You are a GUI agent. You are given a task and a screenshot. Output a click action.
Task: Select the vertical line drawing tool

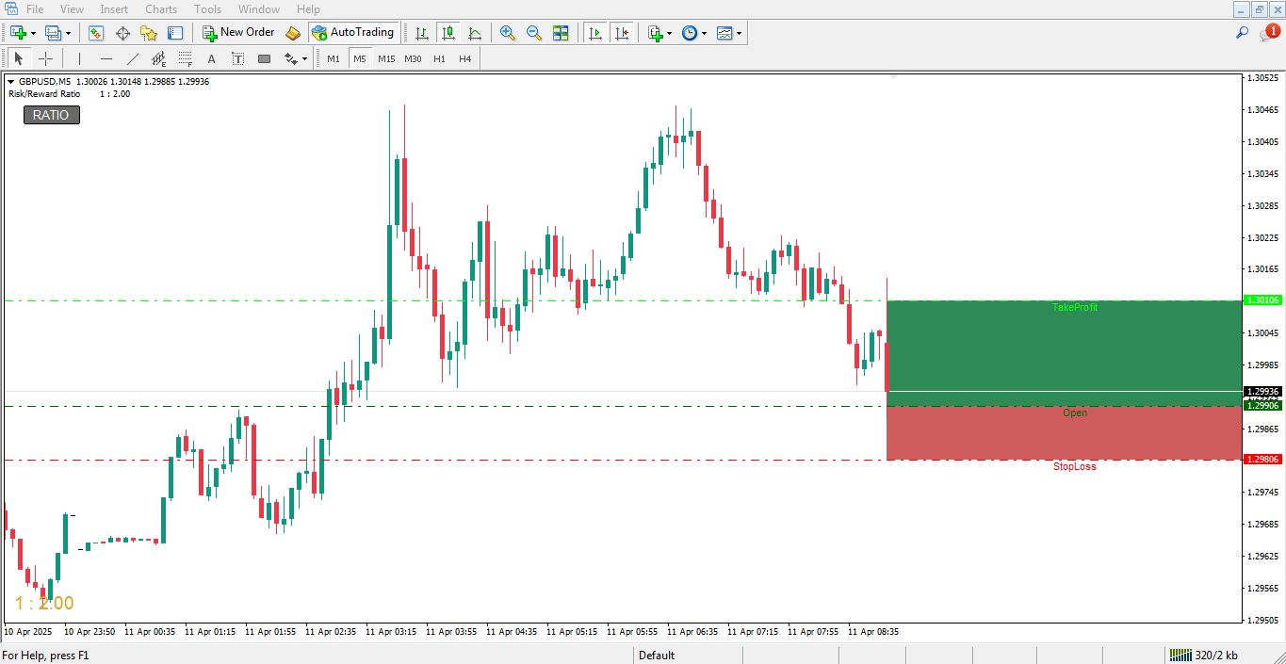click(79, 58)
